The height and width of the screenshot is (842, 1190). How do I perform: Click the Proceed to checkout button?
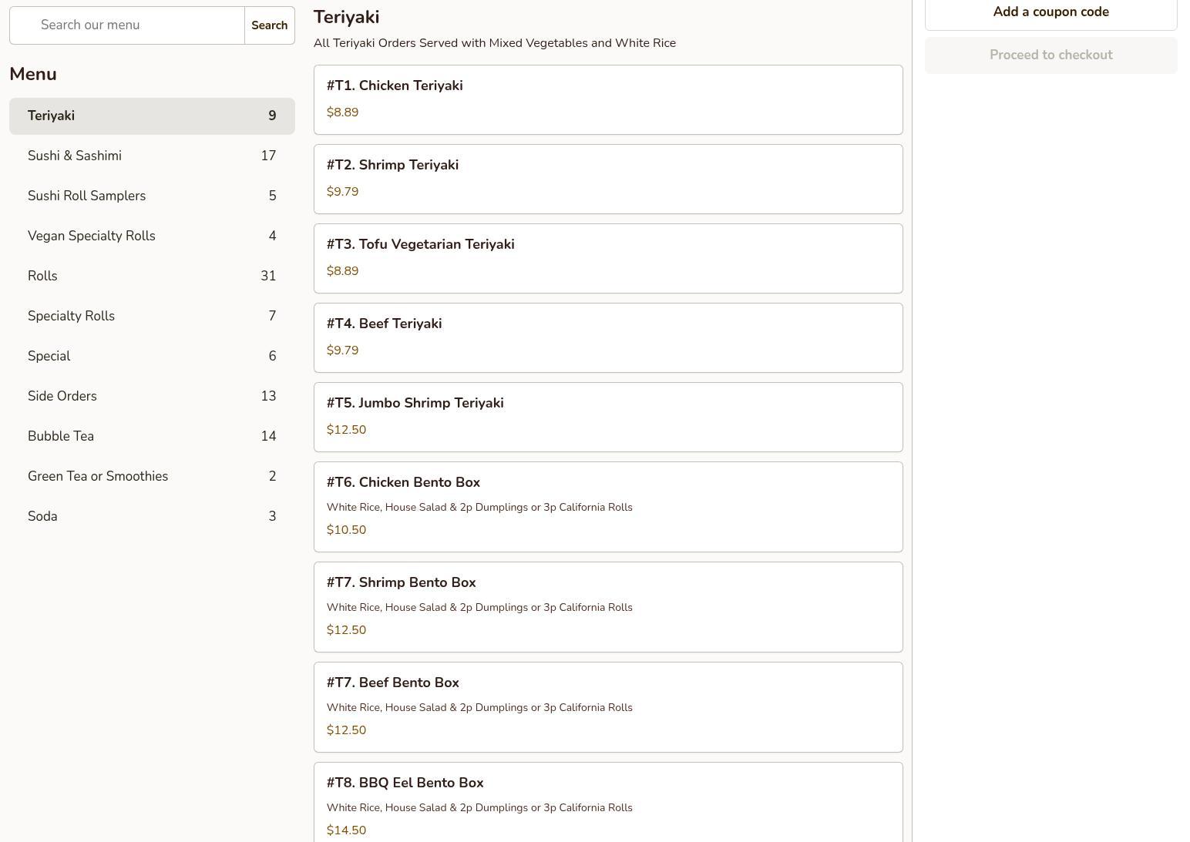click(x=1051, y=55)
